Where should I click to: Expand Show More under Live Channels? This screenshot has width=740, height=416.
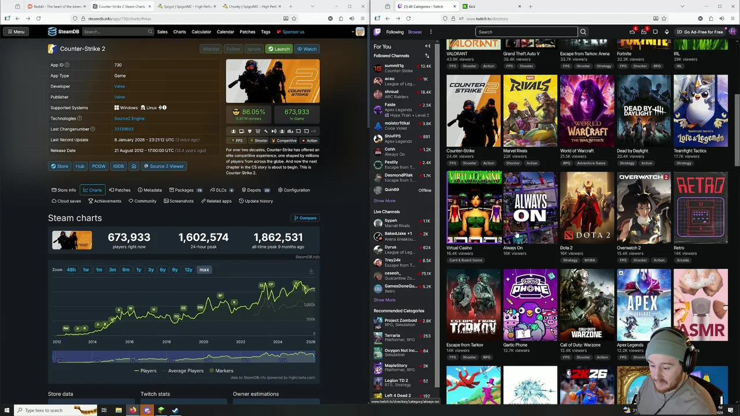(384, 300)
